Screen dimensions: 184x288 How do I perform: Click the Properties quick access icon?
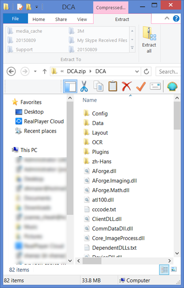(x=20, y=7)
